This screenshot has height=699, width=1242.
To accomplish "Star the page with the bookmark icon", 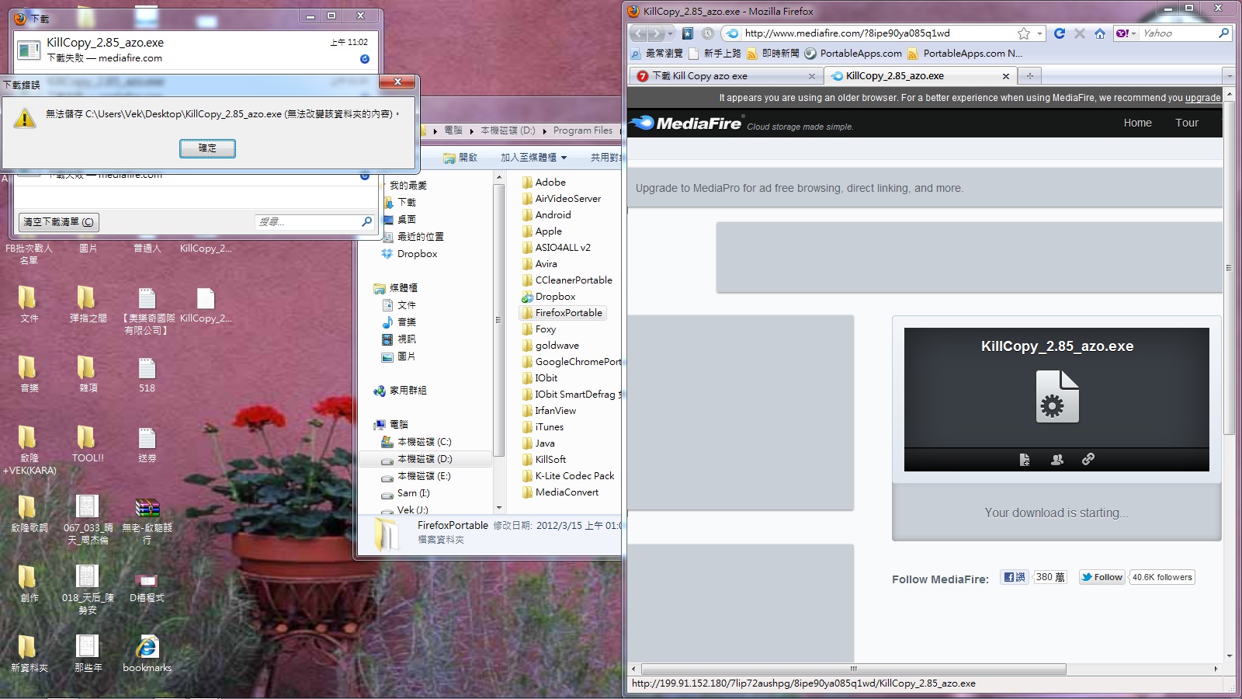I will (1024, 33).
